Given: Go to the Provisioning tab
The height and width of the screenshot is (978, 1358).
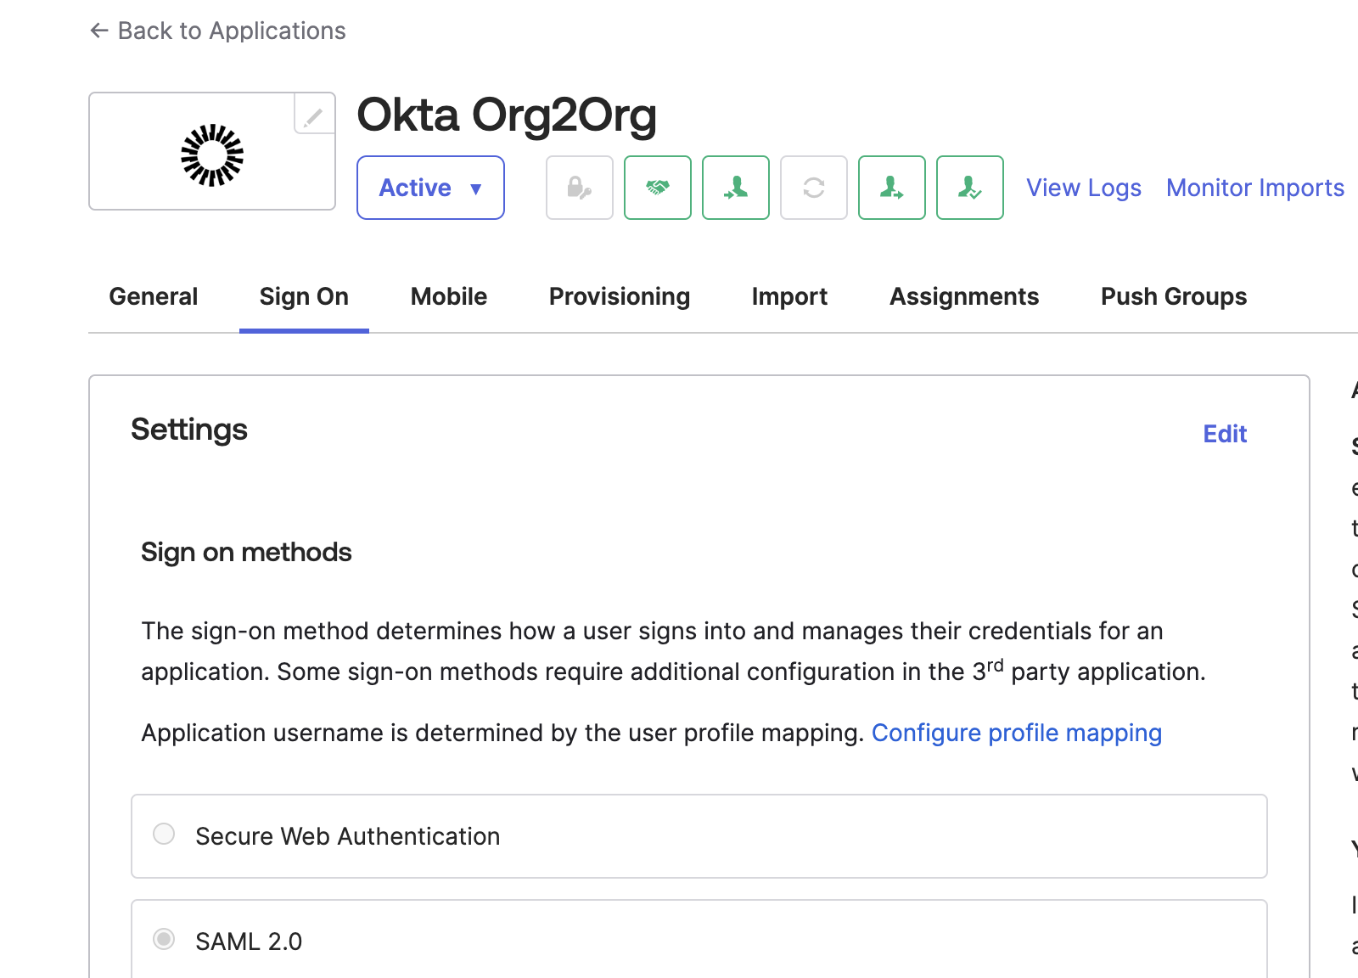Looking at the screenshot, I should coord(620,296).
